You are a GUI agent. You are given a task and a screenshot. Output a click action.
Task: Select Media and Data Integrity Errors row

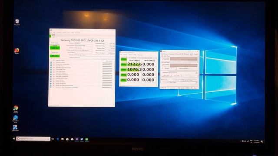(81, 85)
